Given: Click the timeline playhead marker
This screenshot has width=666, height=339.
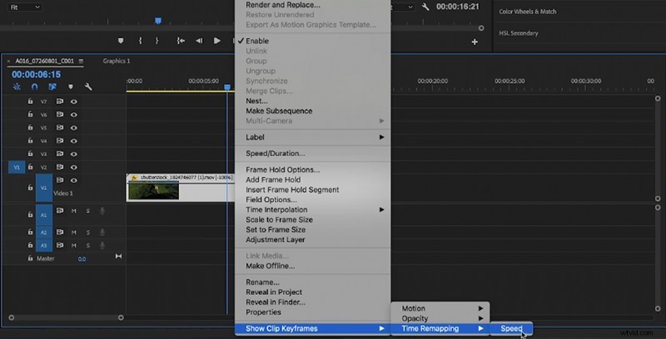Looking at the screenshot, I should click(227, 87).
